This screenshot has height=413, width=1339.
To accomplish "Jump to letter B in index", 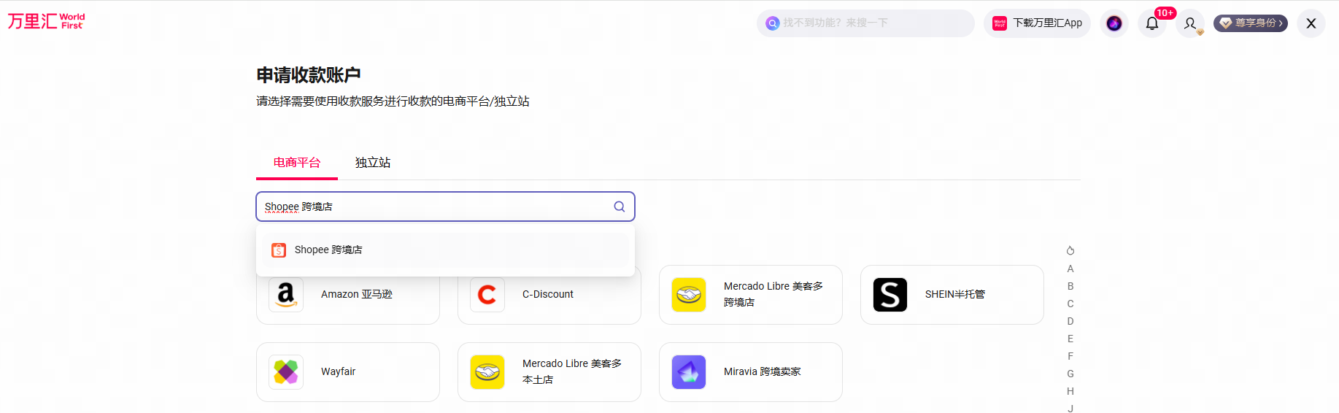I will [1070, 286].
